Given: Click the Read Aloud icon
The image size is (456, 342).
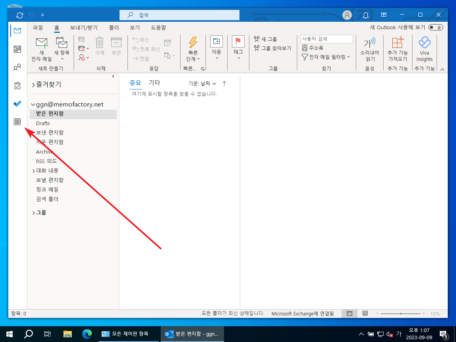Looking at the screenshot, I should [369, 49].
